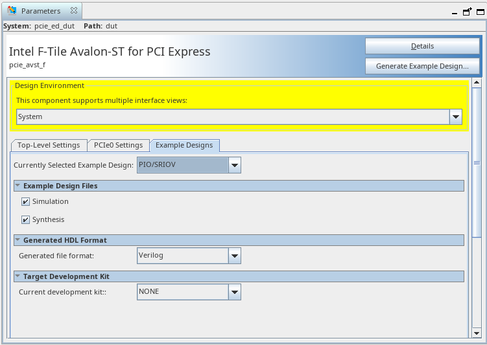Image resolution: width=487 pixels, height=345 pixels.
Task: Collapse the Generated HDL Format section
Action: 18,240
